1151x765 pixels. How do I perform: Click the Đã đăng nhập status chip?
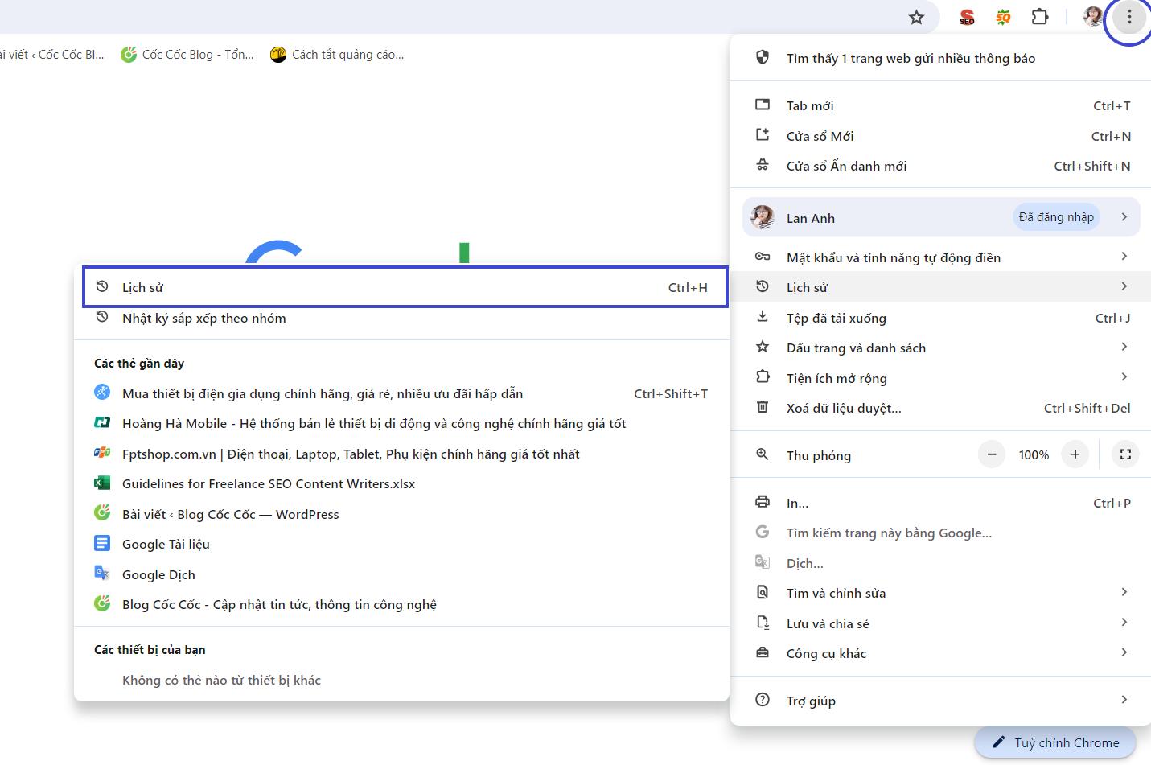pos(1056,217)
